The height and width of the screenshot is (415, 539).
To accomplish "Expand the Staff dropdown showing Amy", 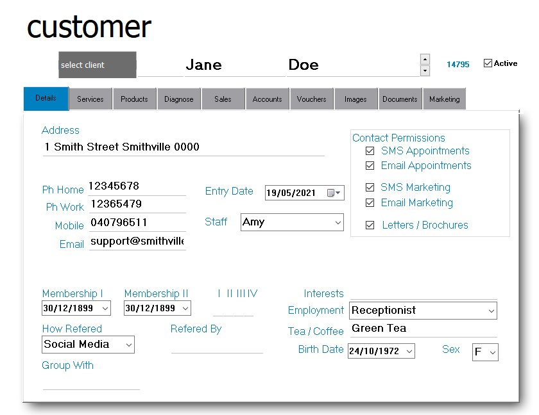I will click(x=338, y=223).
